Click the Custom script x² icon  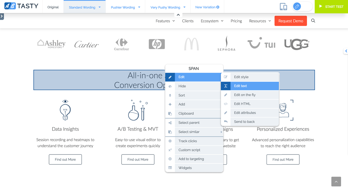coord(170,150)
